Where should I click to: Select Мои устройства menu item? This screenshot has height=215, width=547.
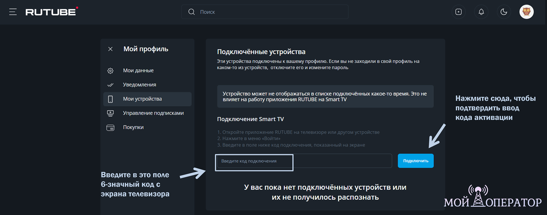(x=147, y=99)
